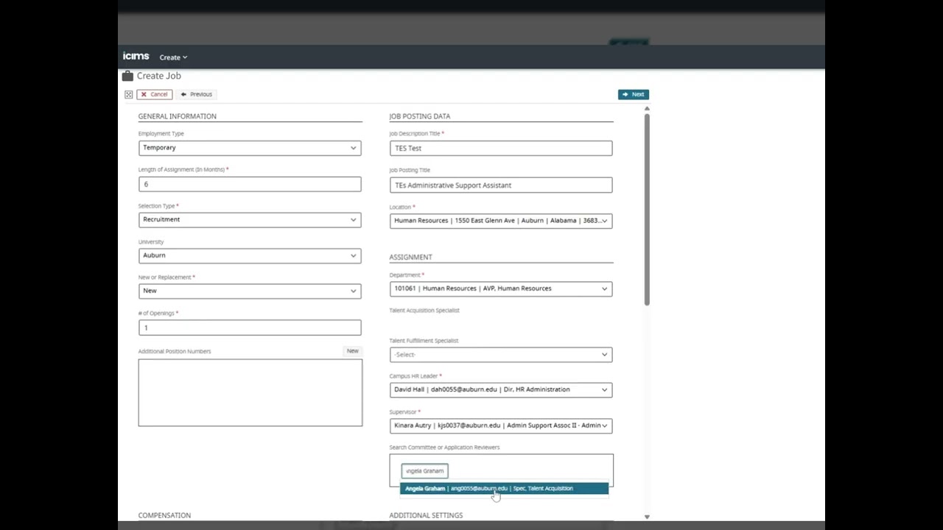Image resolution: width=943 pixels, height=530 pixels.
Task: Click the form's vertical scrollbar thumb
Action: [x=647, y=210]
